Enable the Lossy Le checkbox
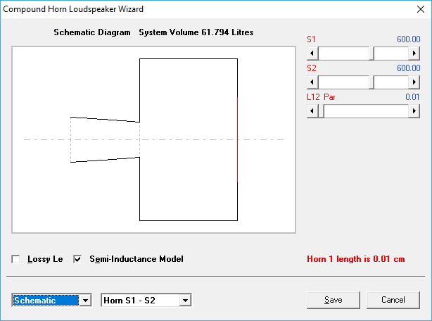The height and width of the screenshot is (321, 432). point(15,259)
